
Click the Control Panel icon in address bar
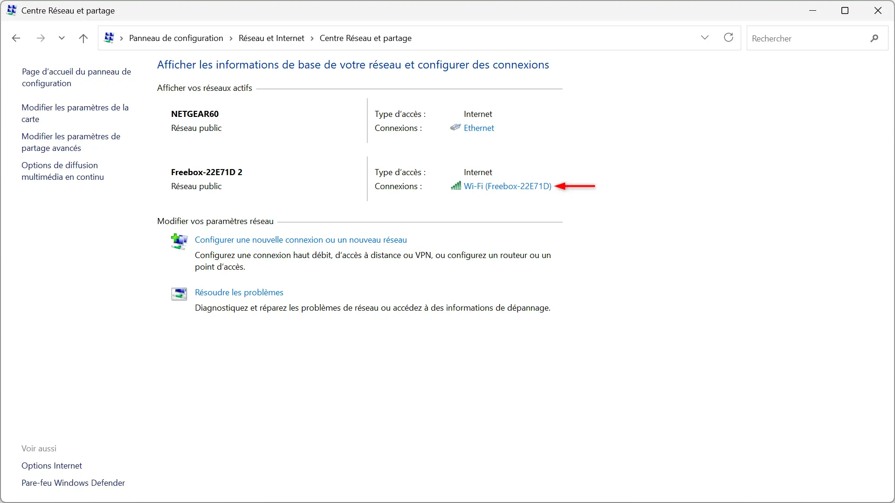pos(109,38)
